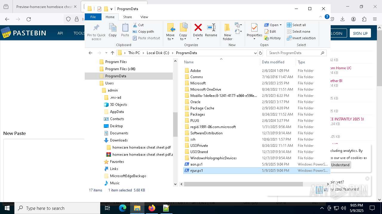Screen dimensions: 382x214
Task: Go back with the Explorer back arrow
Action: coord(90,53)
